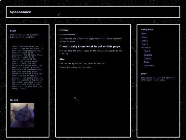Click 'This column has all the links' text
This screenshot has height=140, width=186.
click(157, 79)
